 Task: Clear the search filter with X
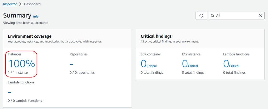261,16
